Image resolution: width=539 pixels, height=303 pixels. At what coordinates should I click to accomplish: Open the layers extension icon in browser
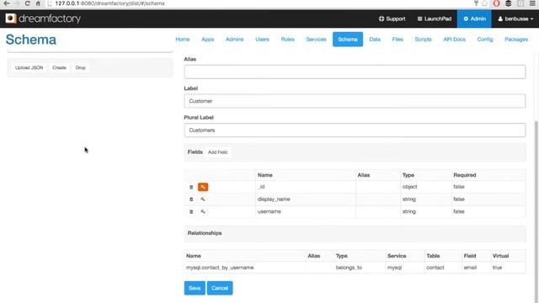(509, 3)
